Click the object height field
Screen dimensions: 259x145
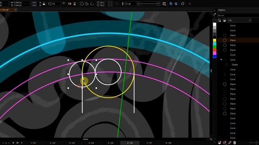21,5
